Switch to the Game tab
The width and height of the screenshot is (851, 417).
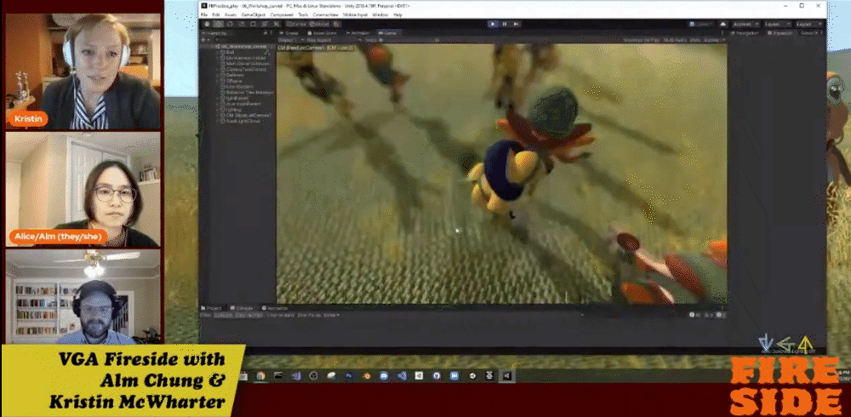[x=387, y=33]
